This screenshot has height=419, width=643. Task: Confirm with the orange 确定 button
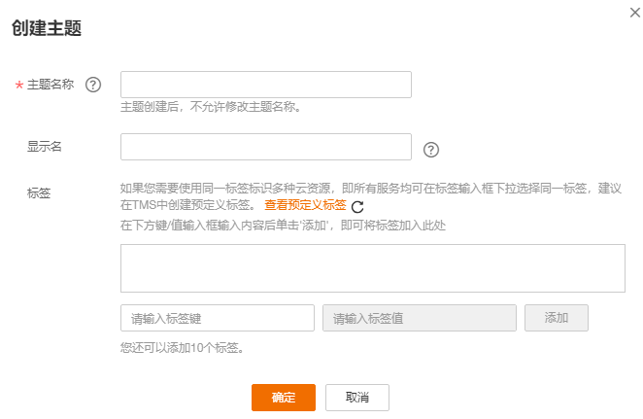[284, 398]
